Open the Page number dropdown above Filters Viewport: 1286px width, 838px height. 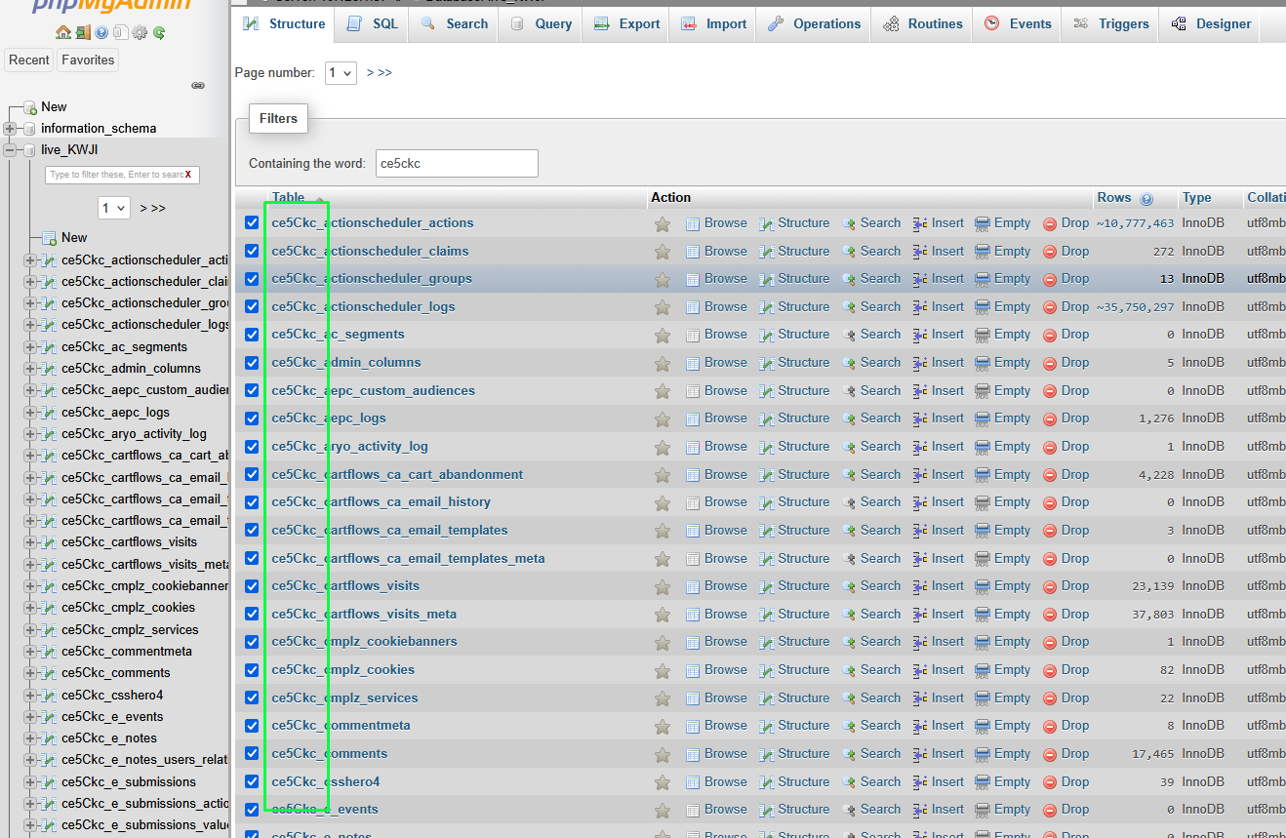341,73
